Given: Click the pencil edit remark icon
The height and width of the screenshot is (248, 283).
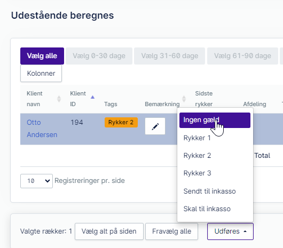Looking at the screenshot, I should pos(155,126).
